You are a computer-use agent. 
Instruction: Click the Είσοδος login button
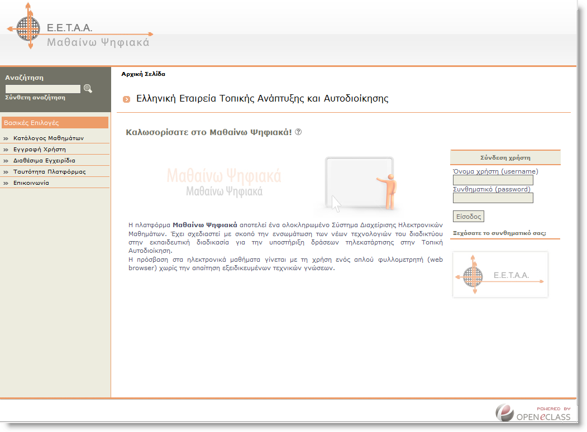469,217
